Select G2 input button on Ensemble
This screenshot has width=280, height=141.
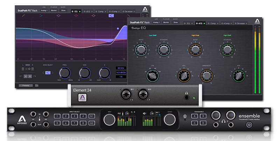coord(92,123)
